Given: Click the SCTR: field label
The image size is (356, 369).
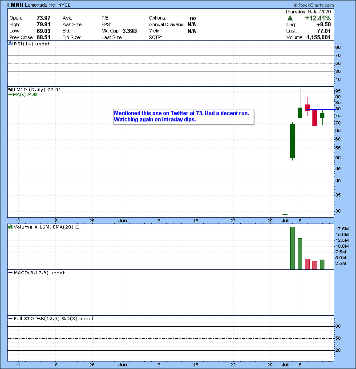Looking at the screenshot, I should (155, 37).
